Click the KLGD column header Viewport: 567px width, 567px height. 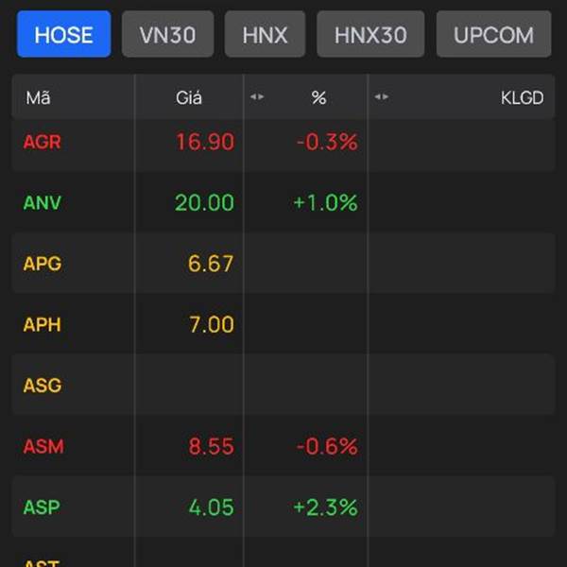point(522,97)
